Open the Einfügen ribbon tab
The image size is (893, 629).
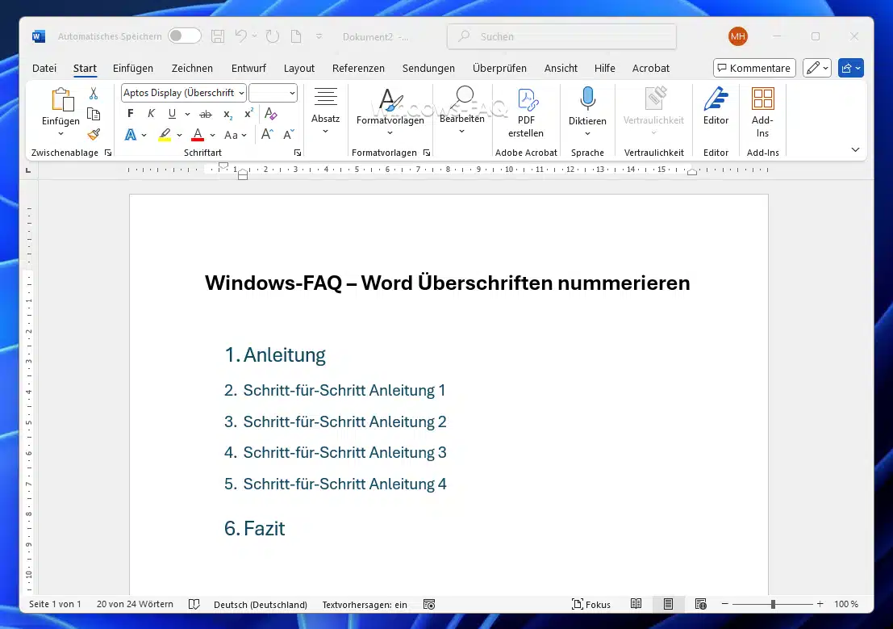pyautogui.click(x=133, y=69)
